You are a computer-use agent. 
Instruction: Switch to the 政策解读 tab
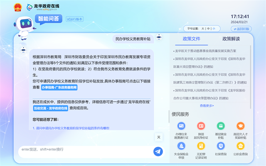click(231, 39)
